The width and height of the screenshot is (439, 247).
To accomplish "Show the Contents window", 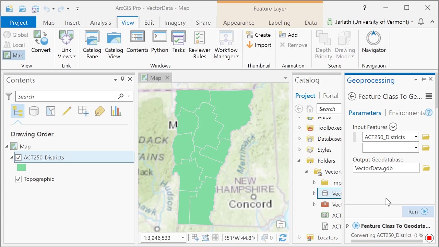I will pyautogui.click(x=137, y=42).
